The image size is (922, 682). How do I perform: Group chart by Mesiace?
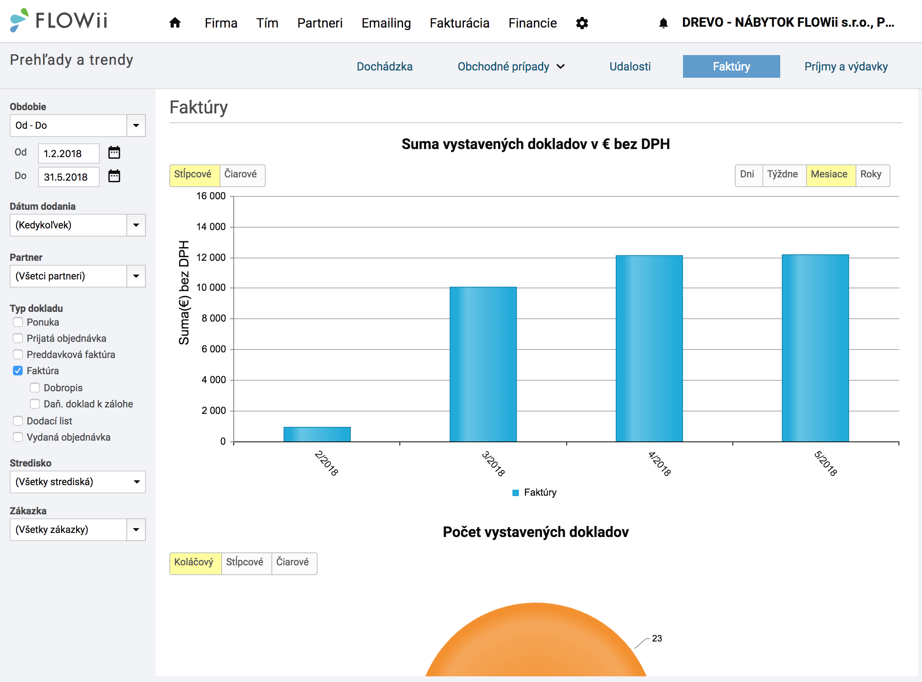tap(831, 175)
